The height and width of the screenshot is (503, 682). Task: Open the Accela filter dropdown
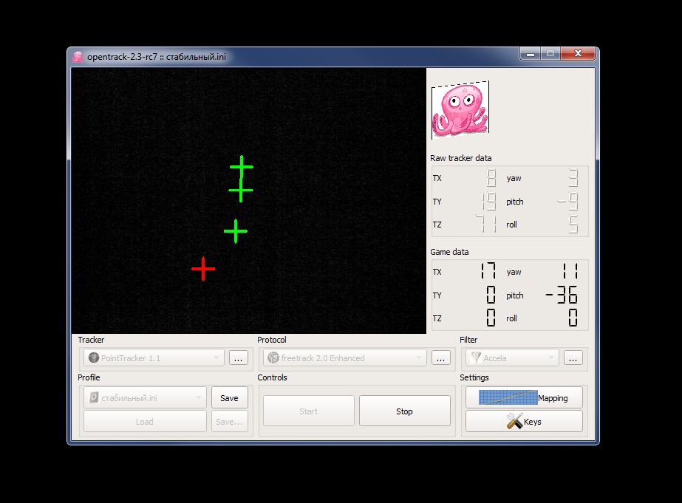[x=512, y=357]
